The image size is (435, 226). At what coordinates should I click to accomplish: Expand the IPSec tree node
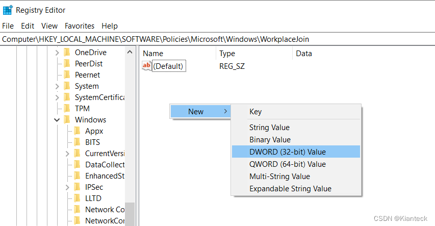[x=67, y=187]
